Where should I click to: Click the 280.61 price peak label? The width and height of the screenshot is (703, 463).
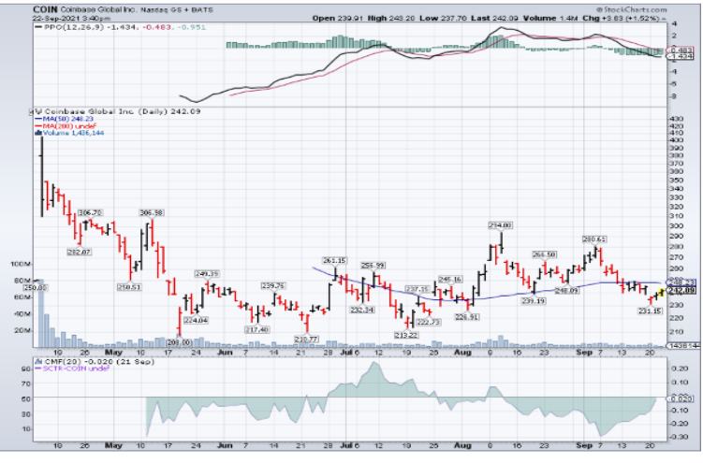(594, 239)
